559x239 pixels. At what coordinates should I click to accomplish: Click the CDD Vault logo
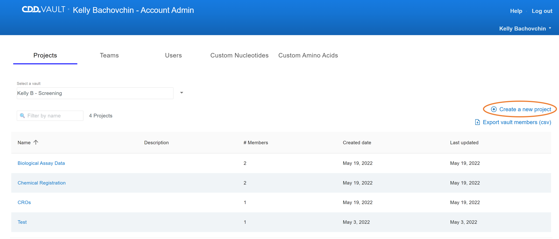coord(44,10)
